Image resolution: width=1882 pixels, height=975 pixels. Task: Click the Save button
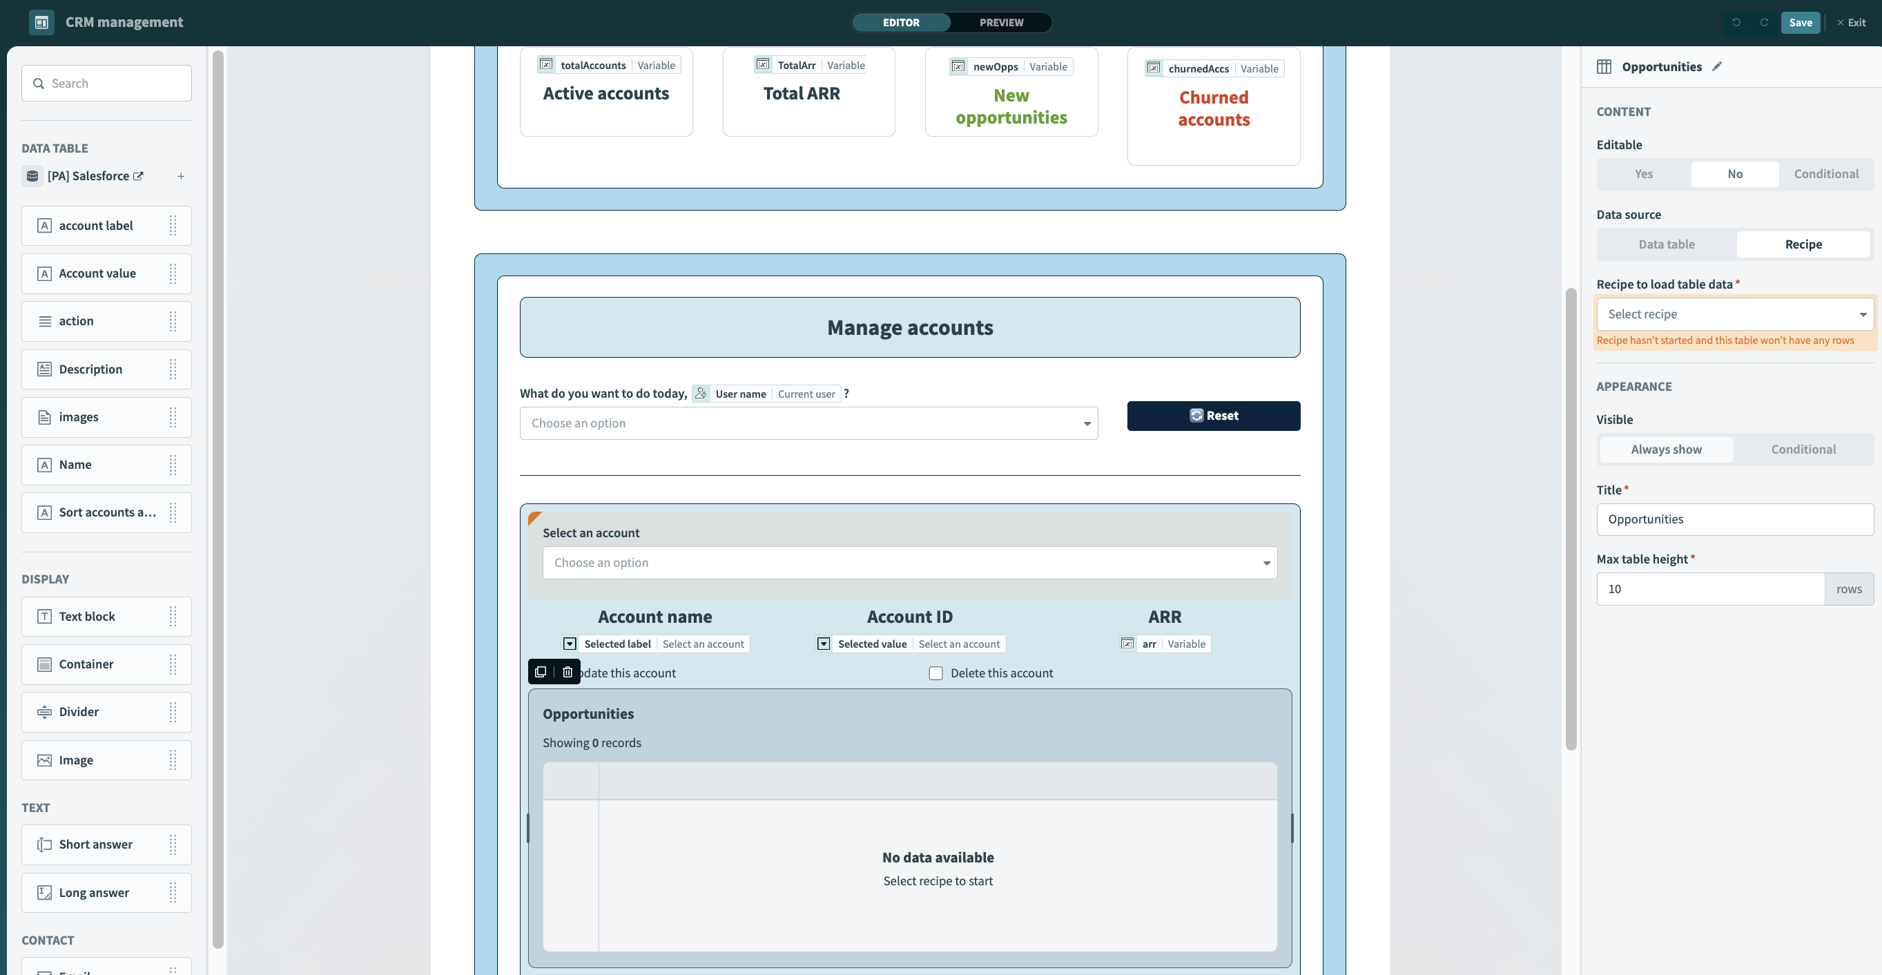1801,23
